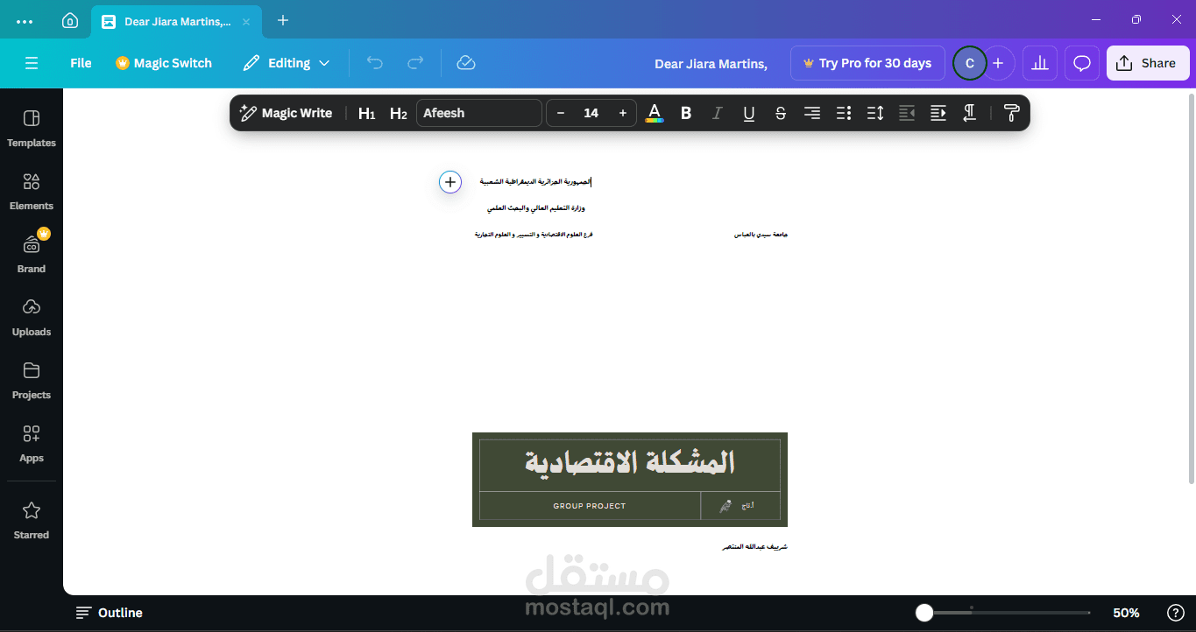Screen dimensions: 1196x632
Task: Open the Afeesh font selector
Action: click(479, 112)
